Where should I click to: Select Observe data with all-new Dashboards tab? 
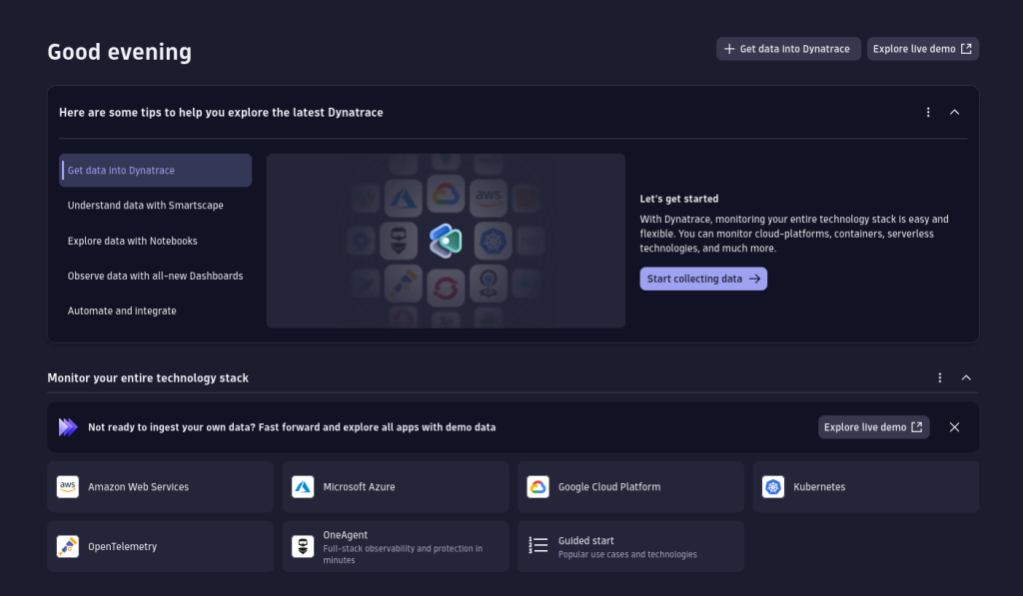pos(155,276)
